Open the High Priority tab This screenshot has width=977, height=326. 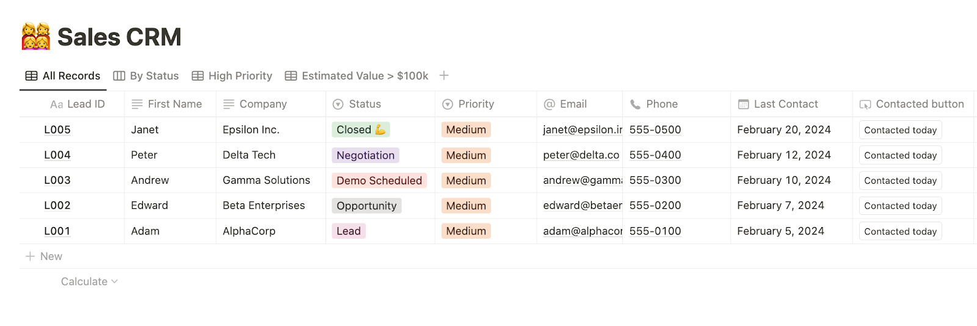point(232,76)
